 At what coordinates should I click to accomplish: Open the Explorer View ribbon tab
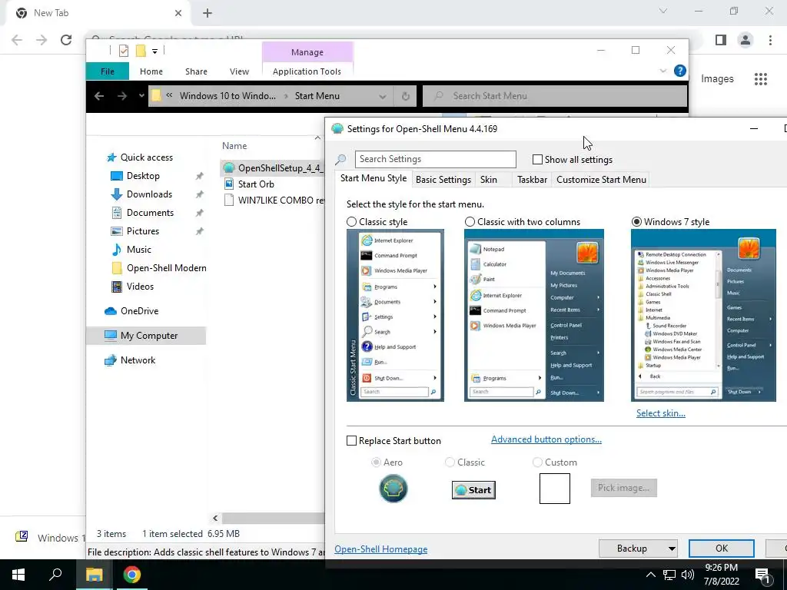(239, 71)
